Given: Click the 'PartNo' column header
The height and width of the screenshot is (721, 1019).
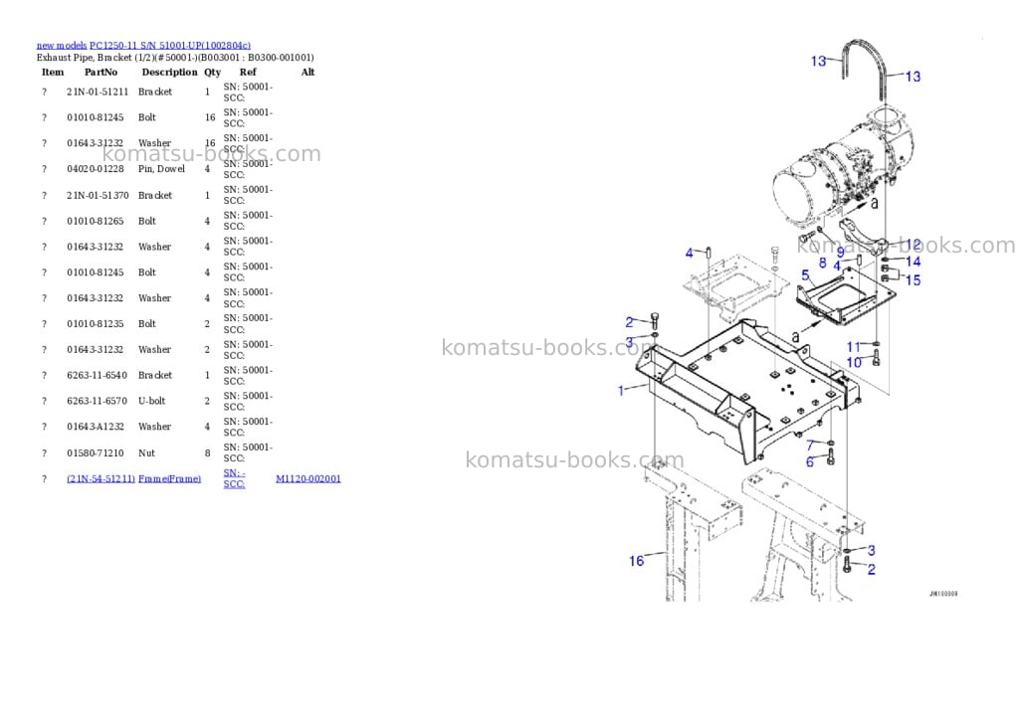Looking at the screenshot, I should tap(101, 72).
